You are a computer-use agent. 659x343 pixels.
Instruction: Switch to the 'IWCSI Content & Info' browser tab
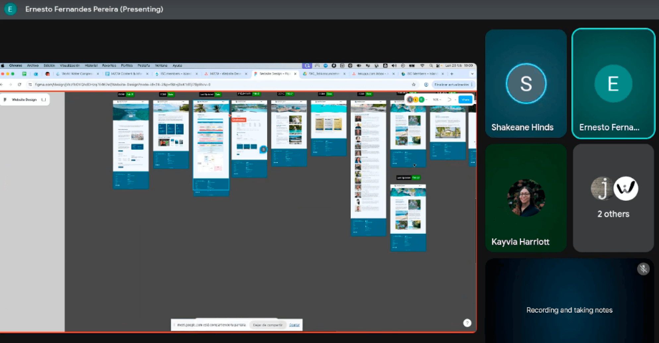pyautogui.click(x=127, y=74)
